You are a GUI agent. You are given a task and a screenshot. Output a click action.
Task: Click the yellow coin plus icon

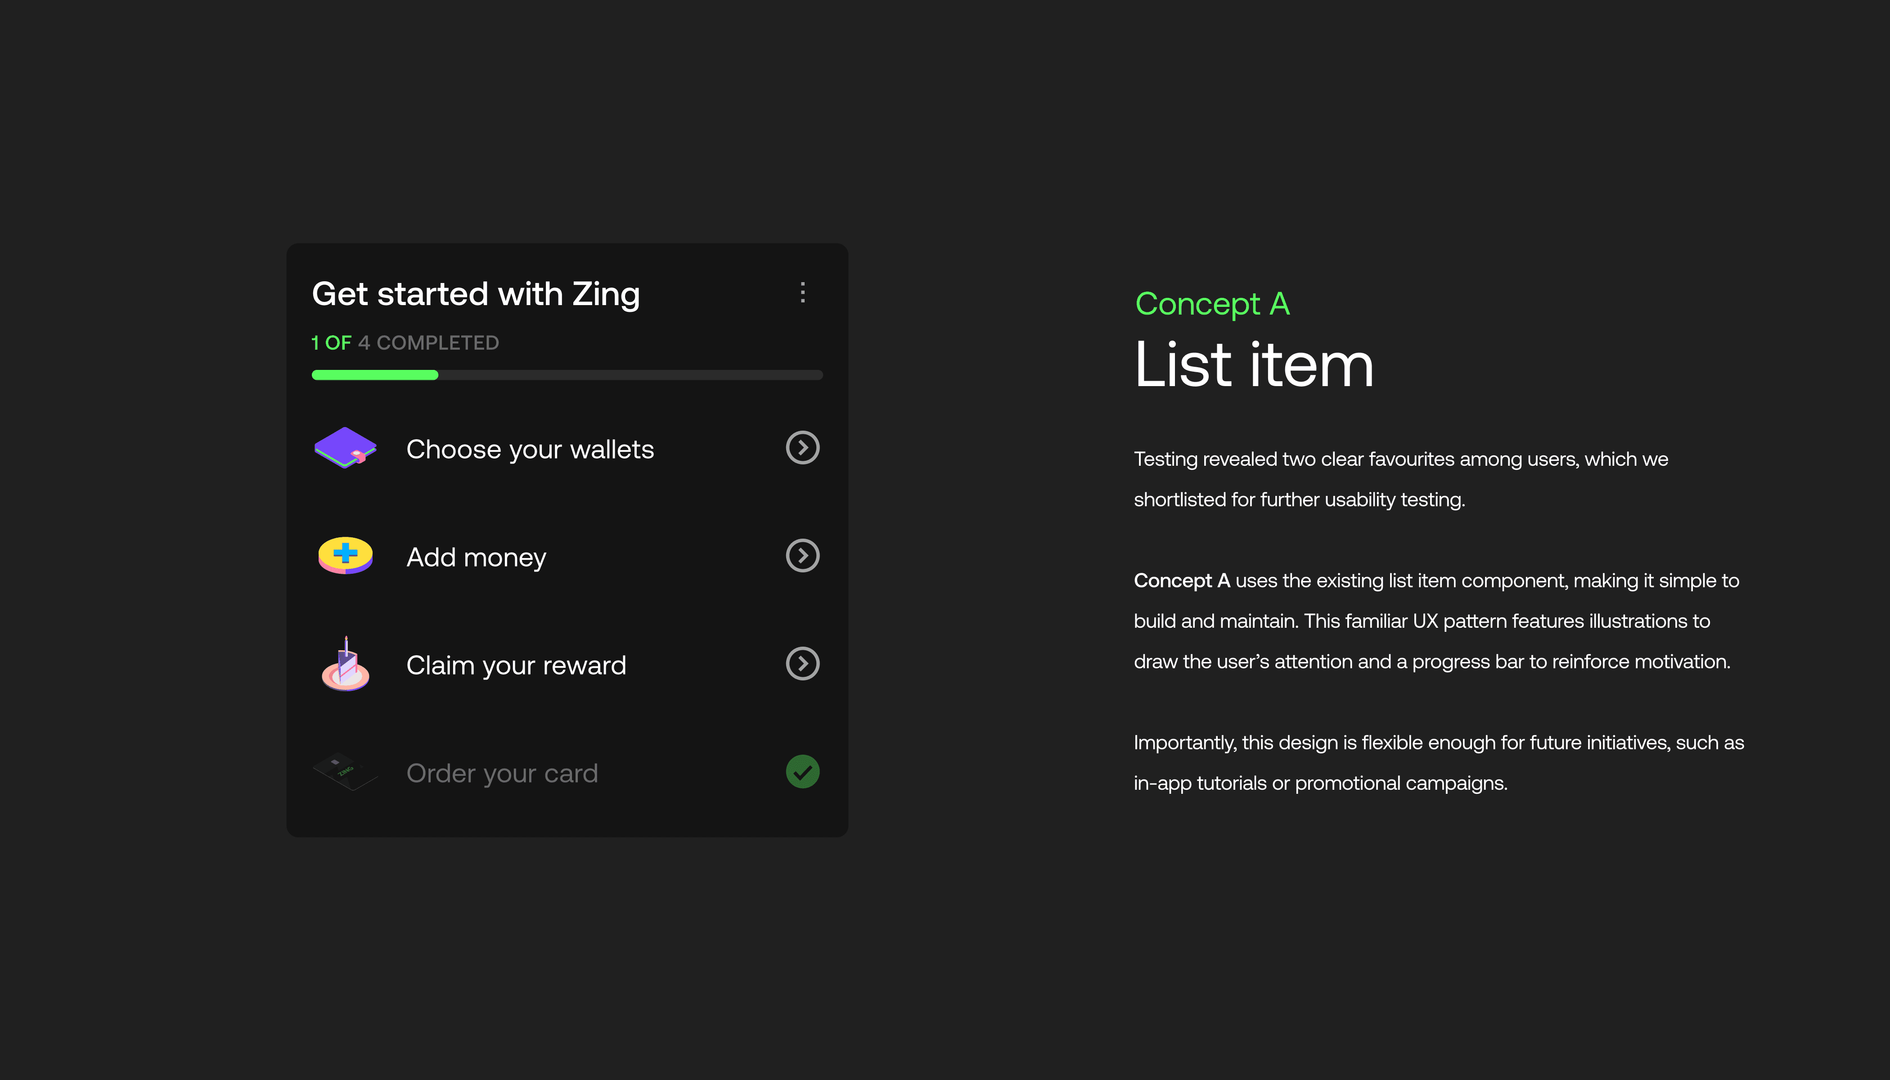tap(345, 556)
